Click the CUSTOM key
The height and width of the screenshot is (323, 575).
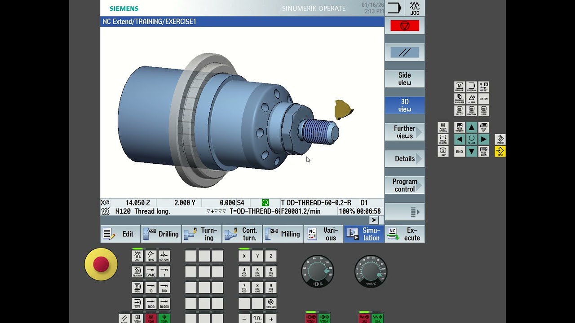[x=484, y=99]
